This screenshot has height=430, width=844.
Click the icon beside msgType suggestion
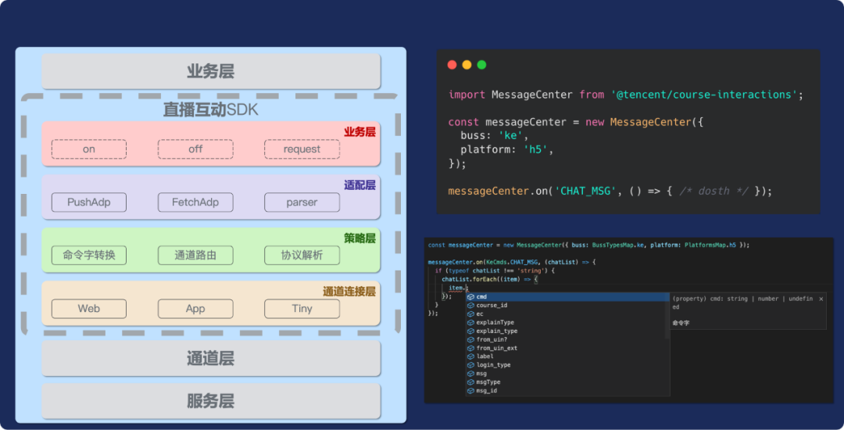pos(470,382)
